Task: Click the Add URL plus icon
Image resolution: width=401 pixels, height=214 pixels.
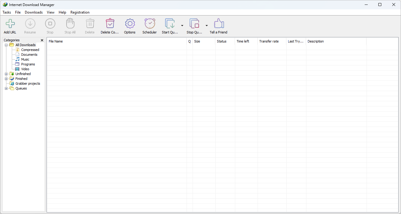Action: click(10, 24)
